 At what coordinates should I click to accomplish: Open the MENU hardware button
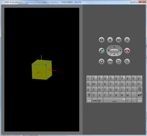tap(110, 62)
